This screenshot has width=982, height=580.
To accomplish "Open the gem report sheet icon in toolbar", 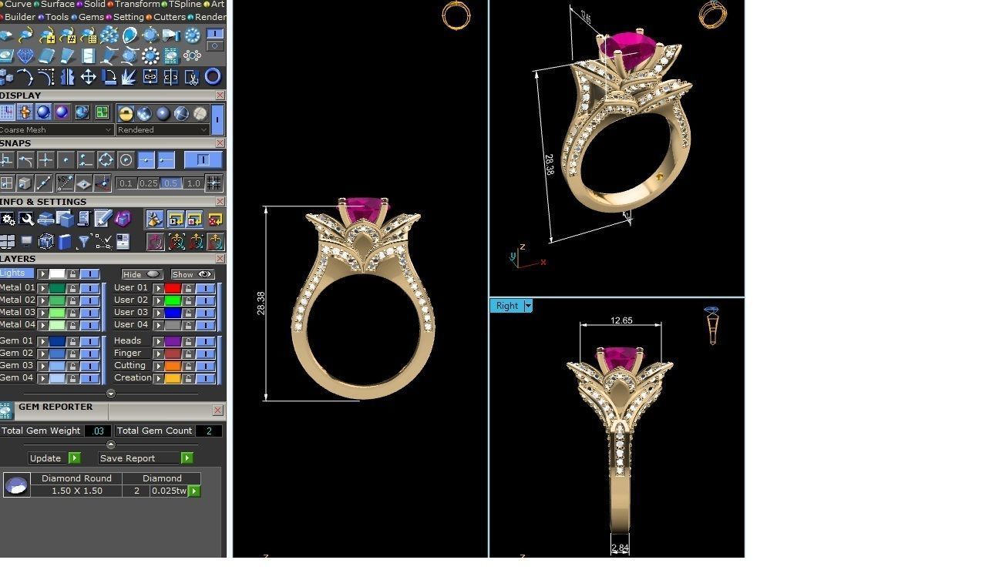I will click(x=171, y=55).
